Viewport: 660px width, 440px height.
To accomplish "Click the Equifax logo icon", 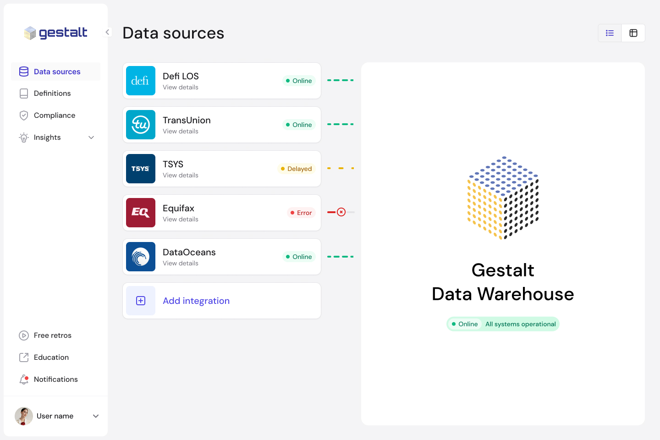I will coord(141,213).
